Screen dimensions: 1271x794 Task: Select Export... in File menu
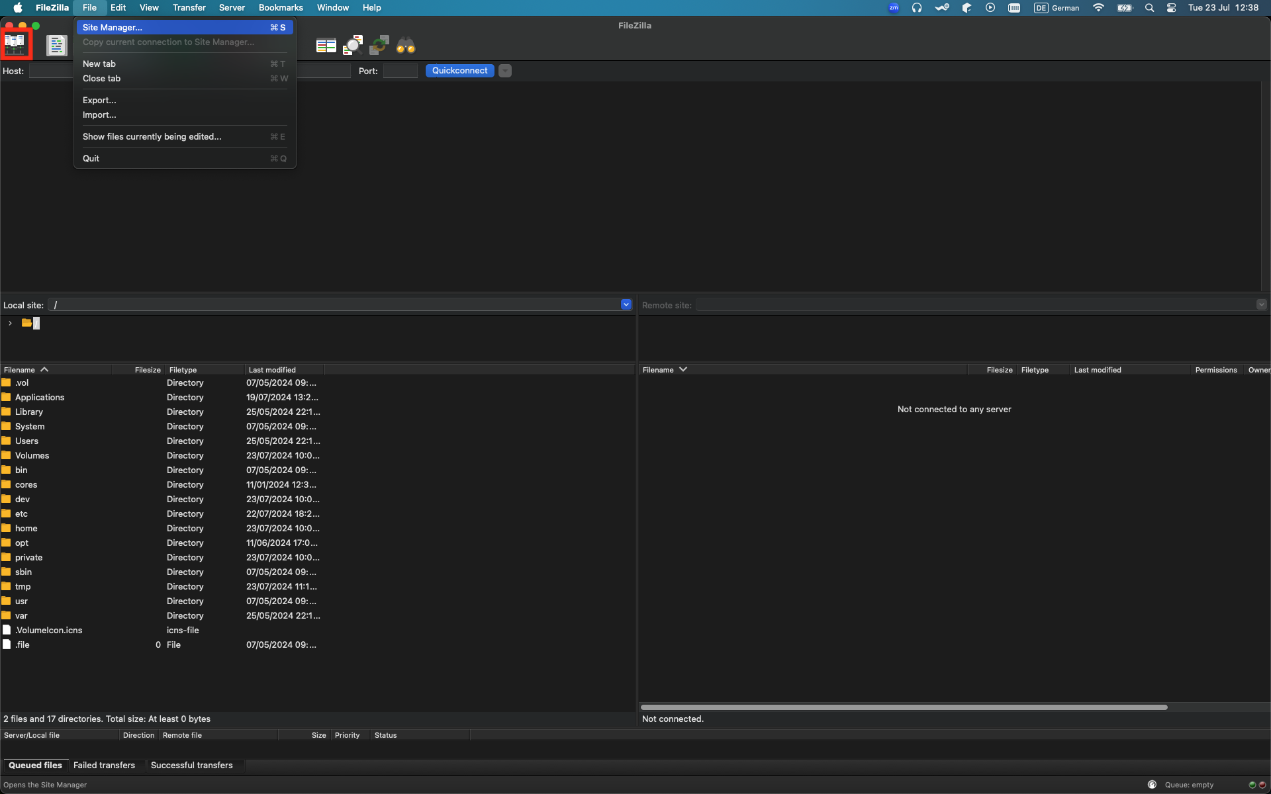tap(185, 100)
